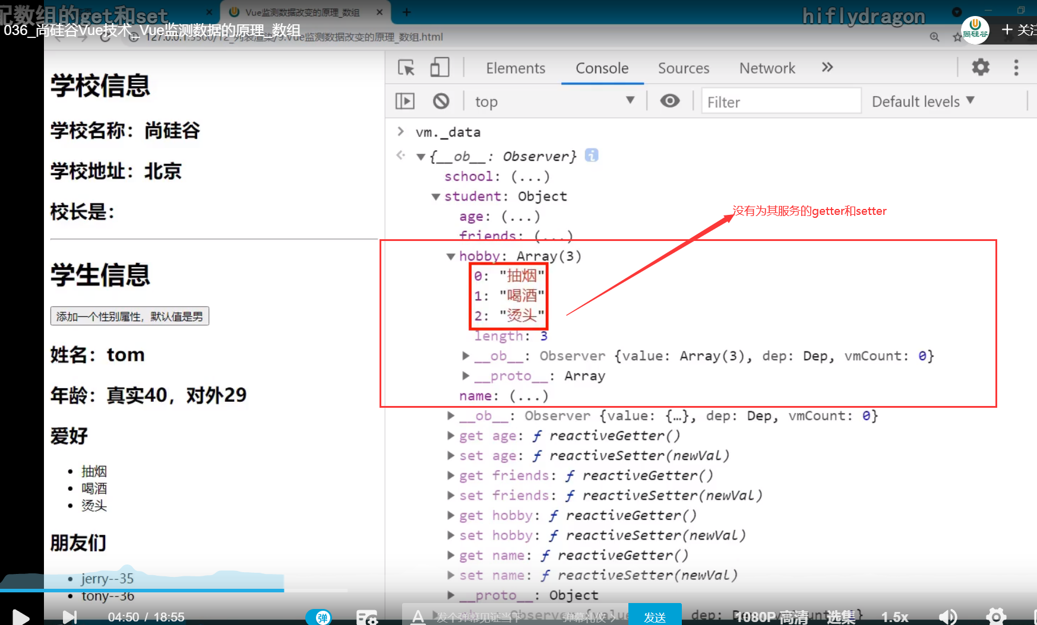Open the DevTools three-dot menu
Viewport: 1037px width, 625px height.
pos(1016,67)
